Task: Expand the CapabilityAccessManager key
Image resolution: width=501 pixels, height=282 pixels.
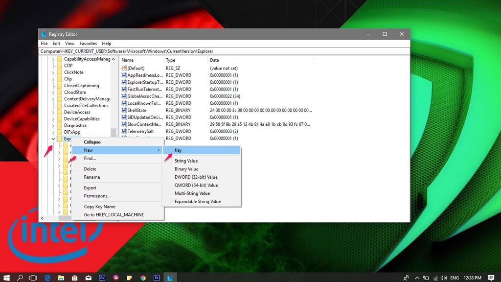Action: tap(53, 59)
